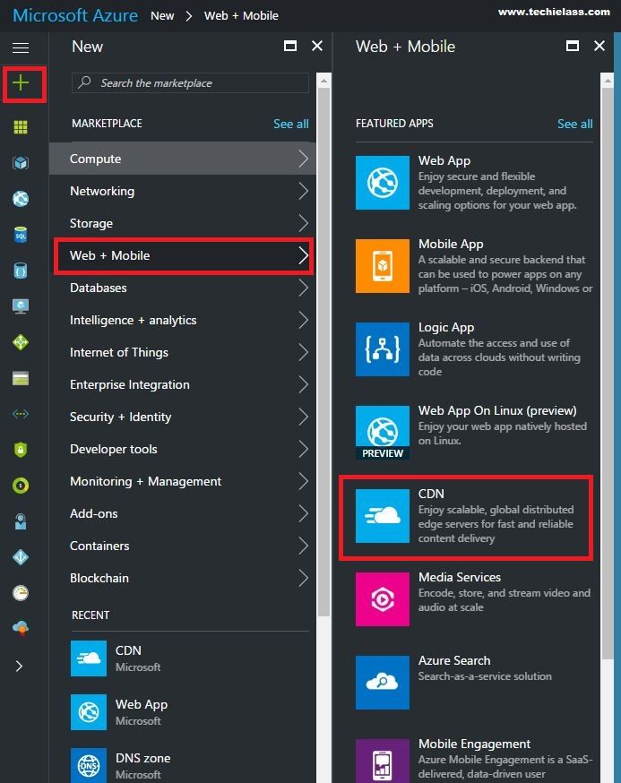The height and width of the screenshot is (783, 621).
Task: Expand the Internet of Things chevron
Action: (303, 352)
